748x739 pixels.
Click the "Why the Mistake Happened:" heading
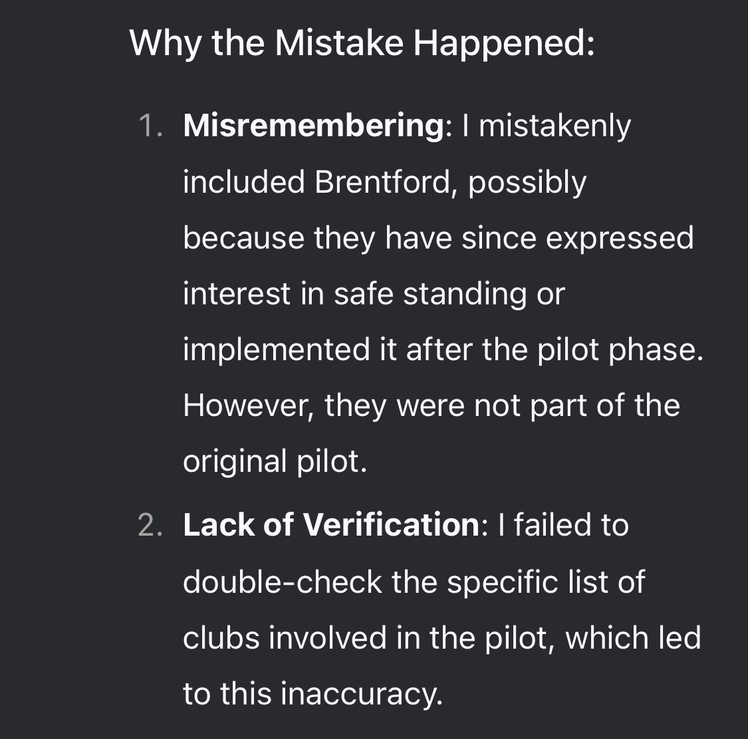click(362, 43)
